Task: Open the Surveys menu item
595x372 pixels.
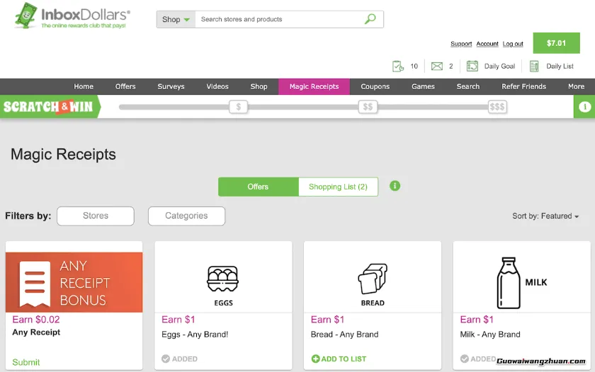Action: (171, 86)
